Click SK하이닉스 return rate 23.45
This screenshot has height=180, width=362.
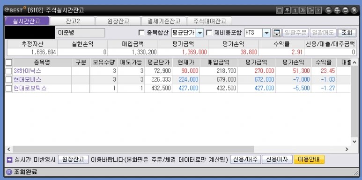tap(328, 71)
